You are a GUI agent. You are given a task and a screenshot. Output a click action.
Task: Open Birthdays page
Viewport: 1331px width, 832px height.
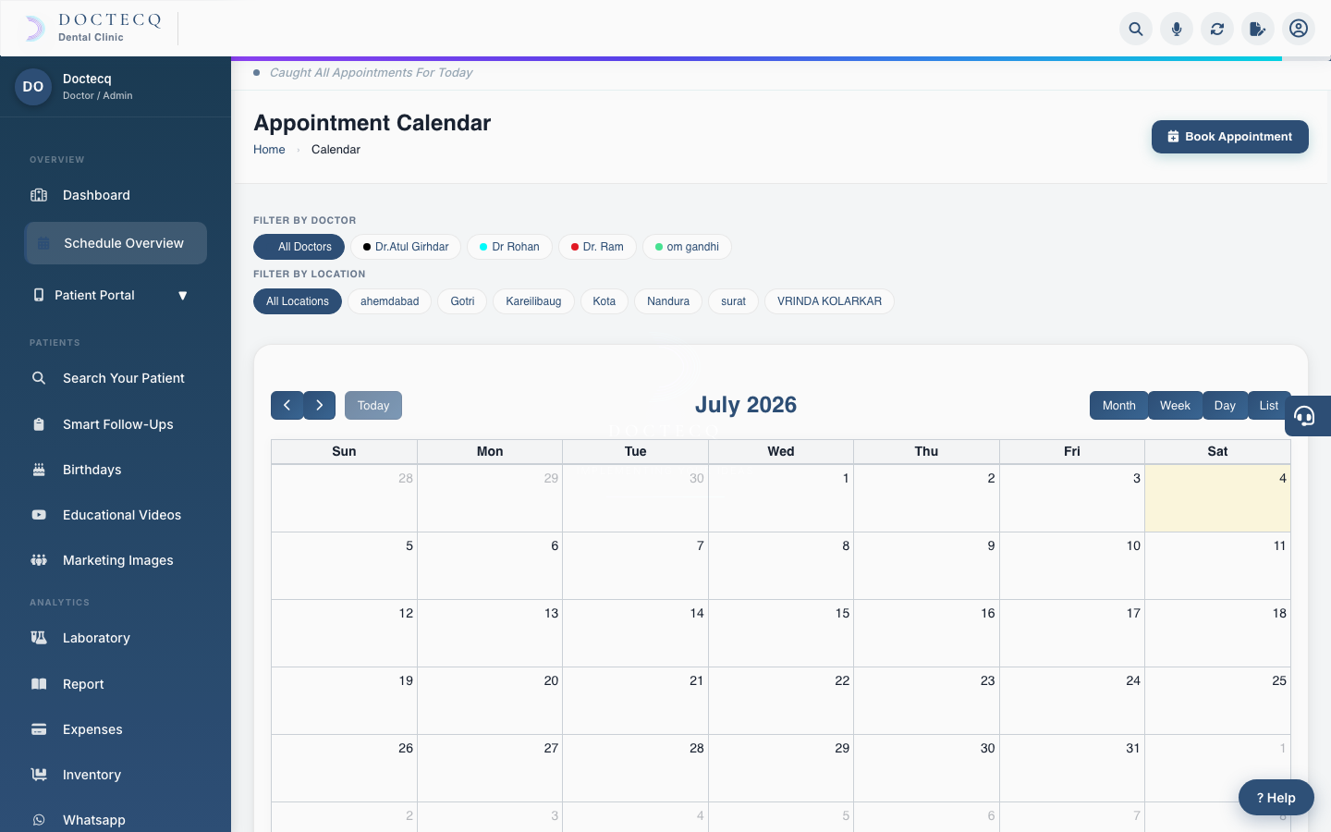click(x=116, y=470)
